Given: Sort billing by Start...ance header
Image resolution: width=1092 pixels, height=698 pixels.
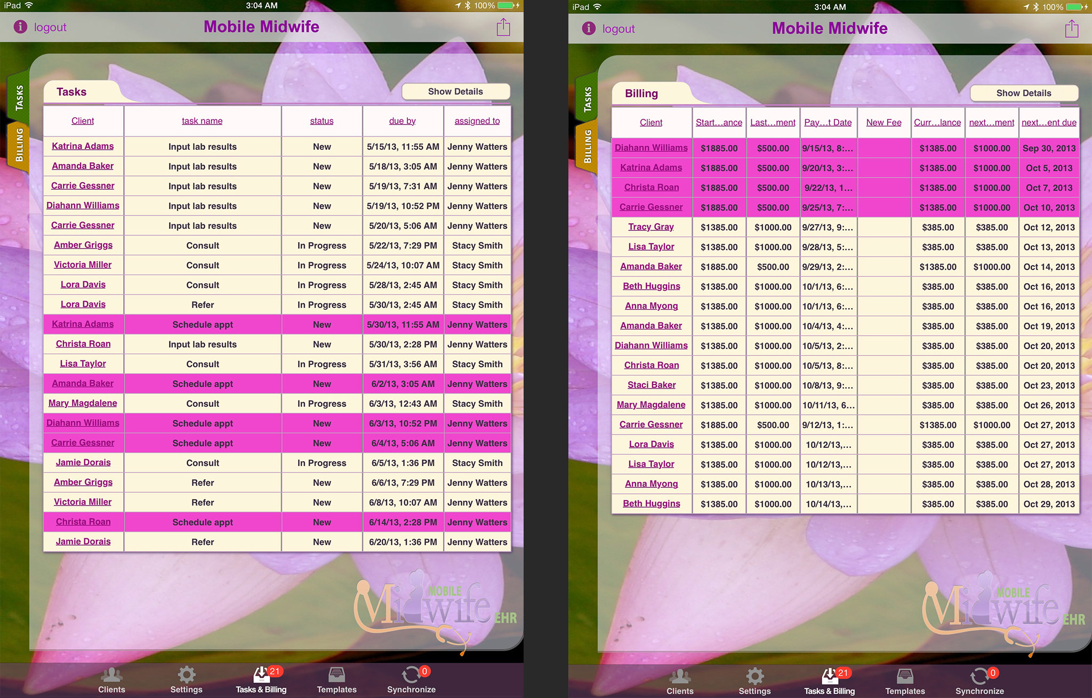Looking at the screenshot, I should pos(719,123).
